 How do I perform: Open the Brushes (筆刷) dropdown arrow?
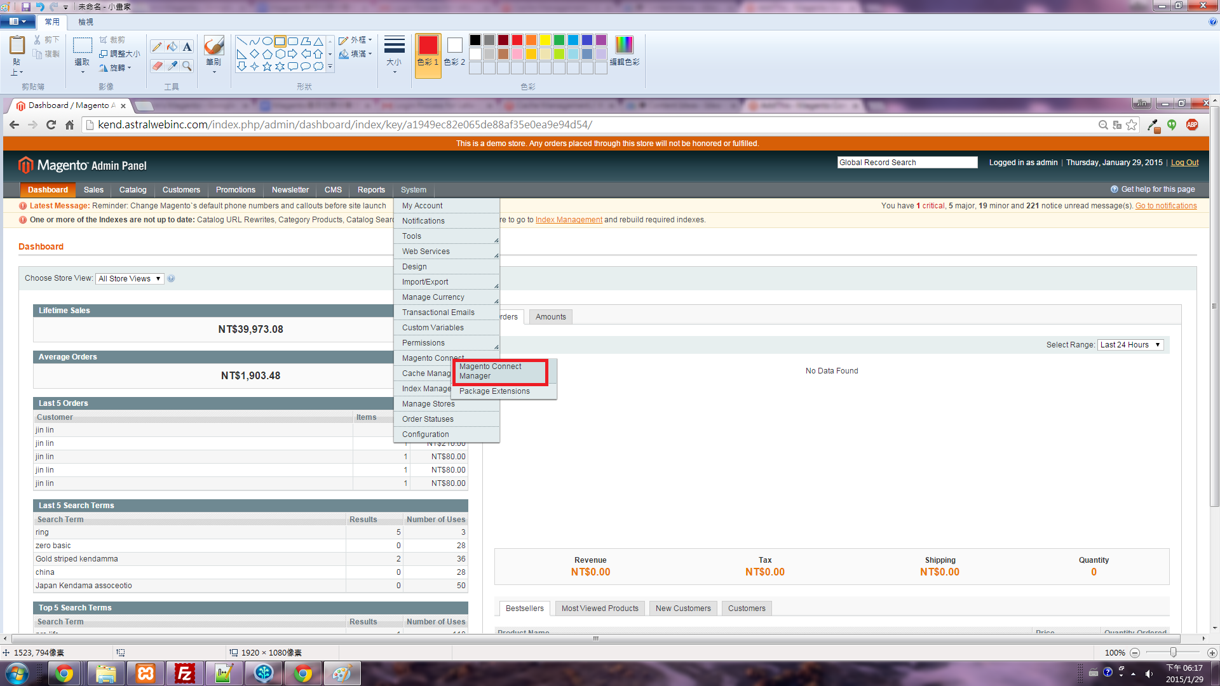point(213,72)
